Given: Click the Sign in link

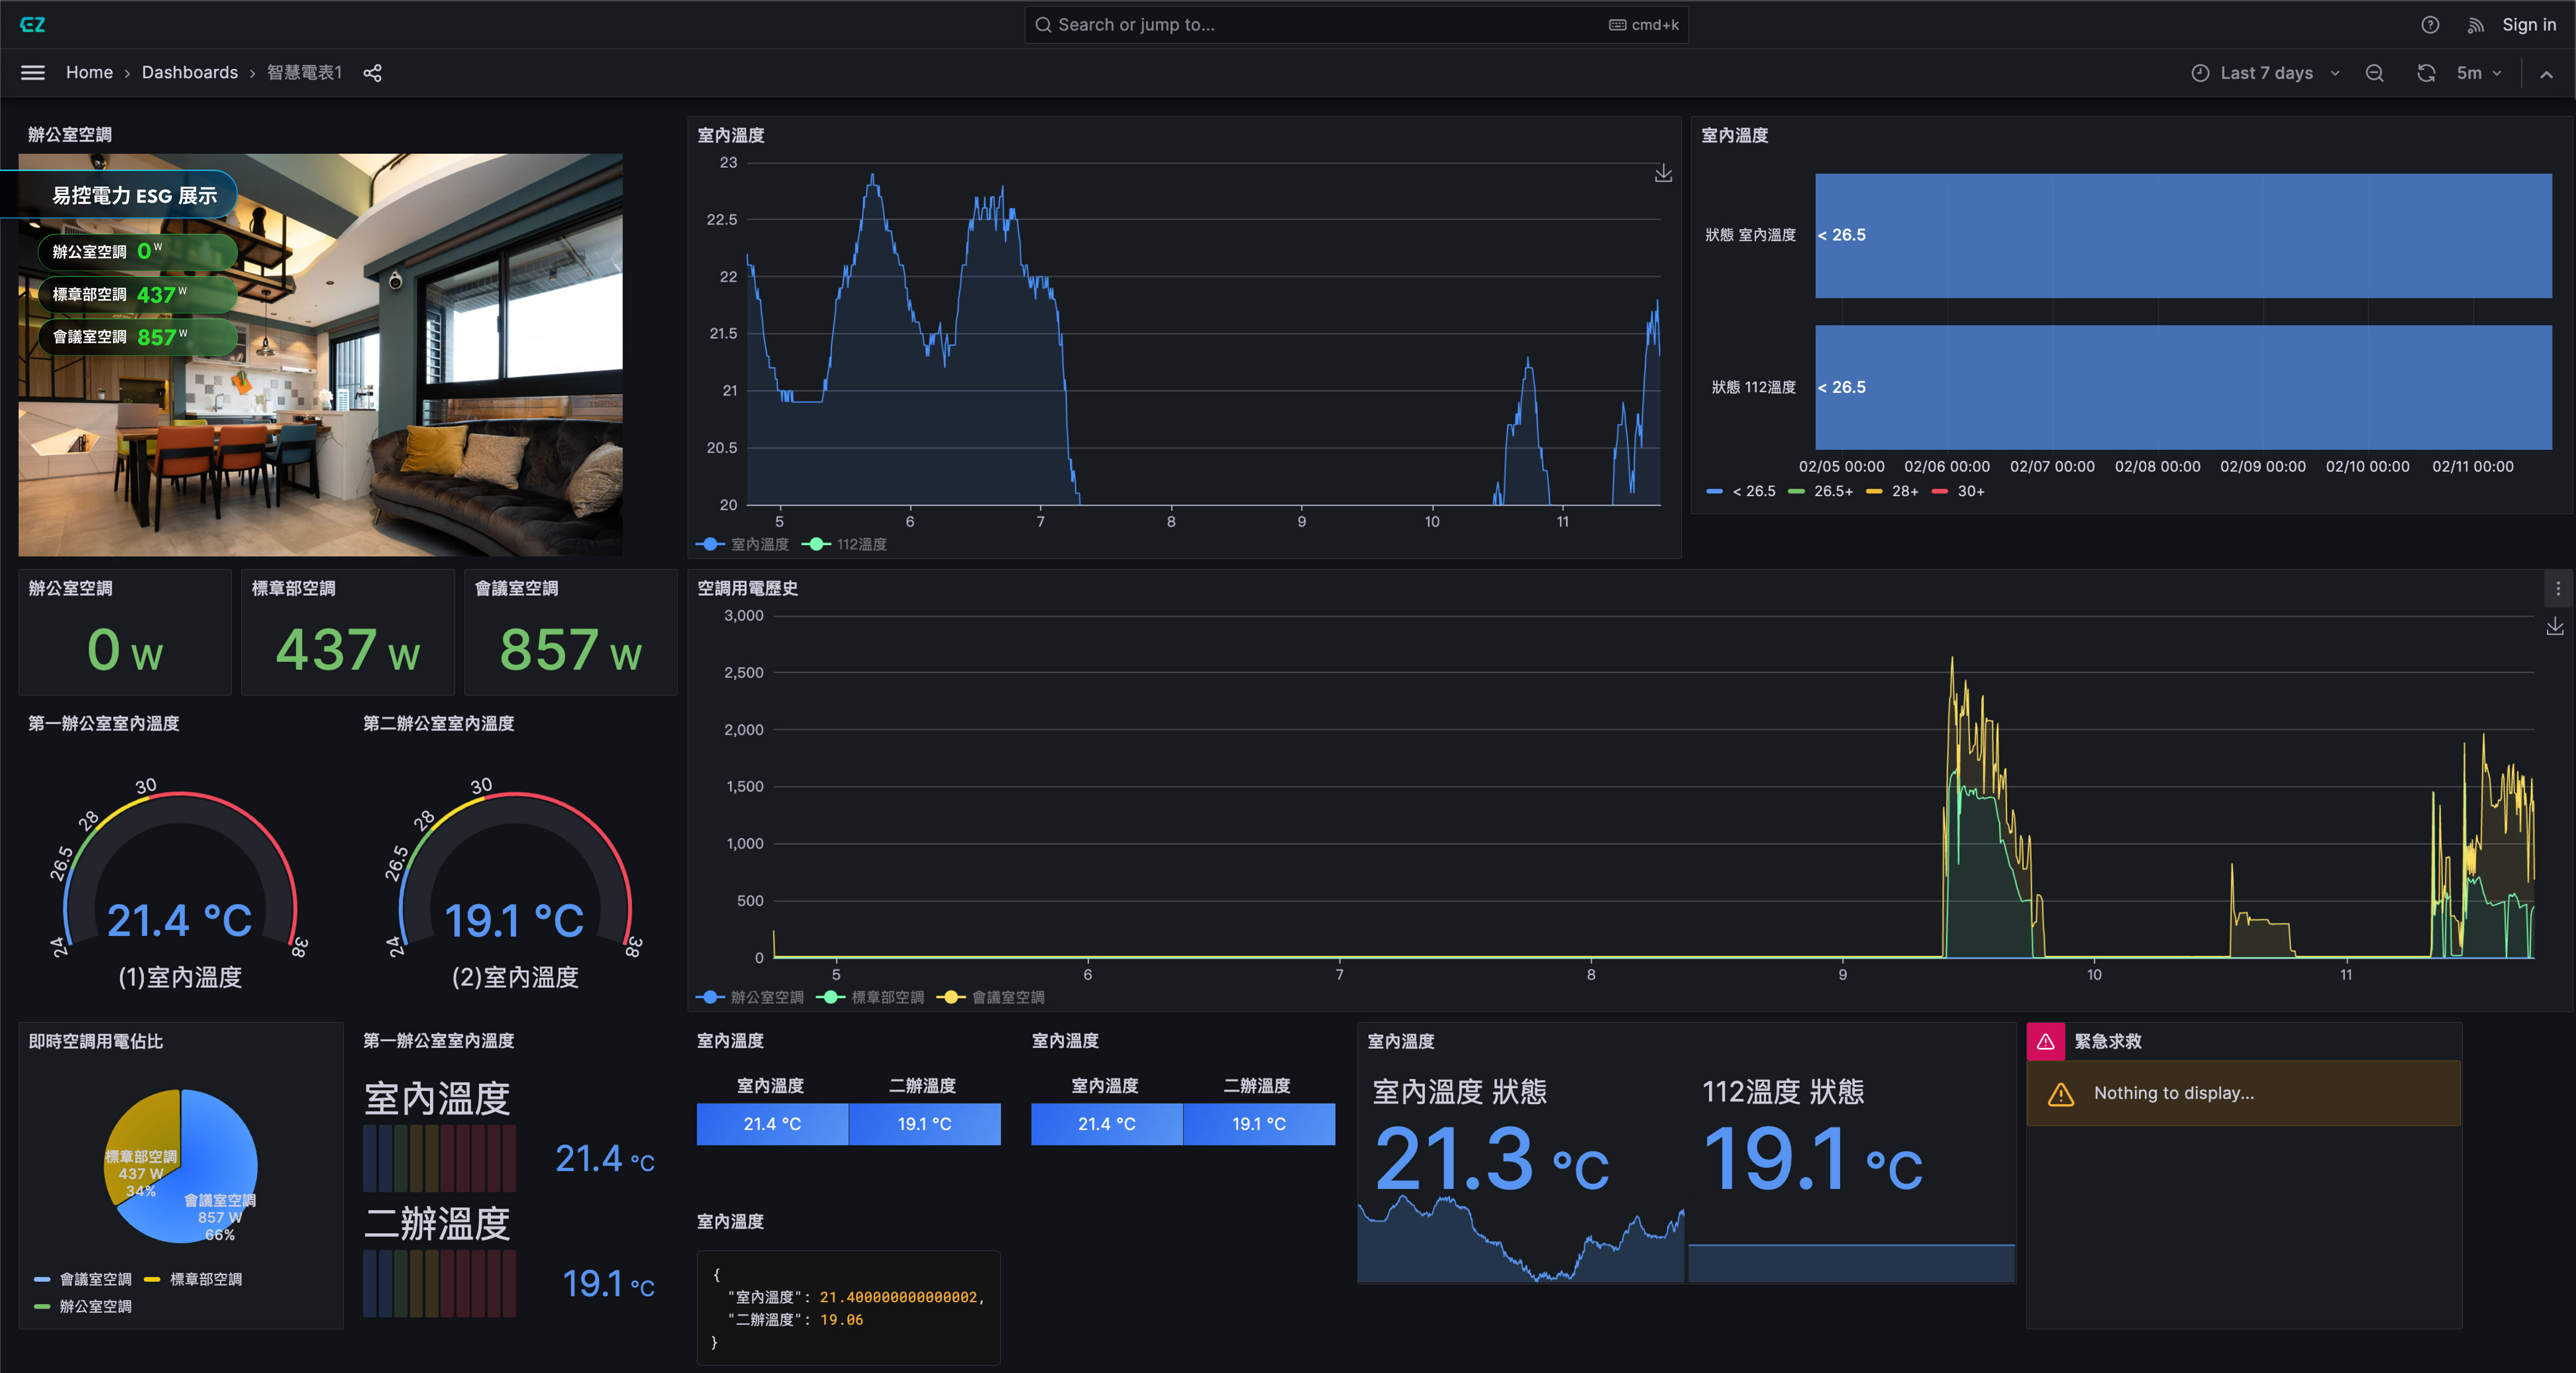Looking at the screenshot, I should click(x=2528, y=25).
